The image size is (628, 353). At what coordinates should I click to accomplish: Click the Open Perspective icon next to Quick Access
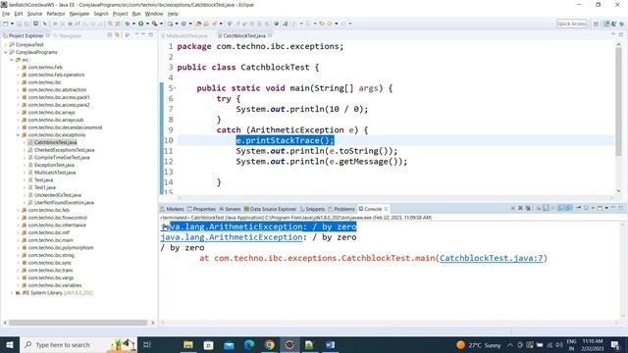tap(596, 24)
